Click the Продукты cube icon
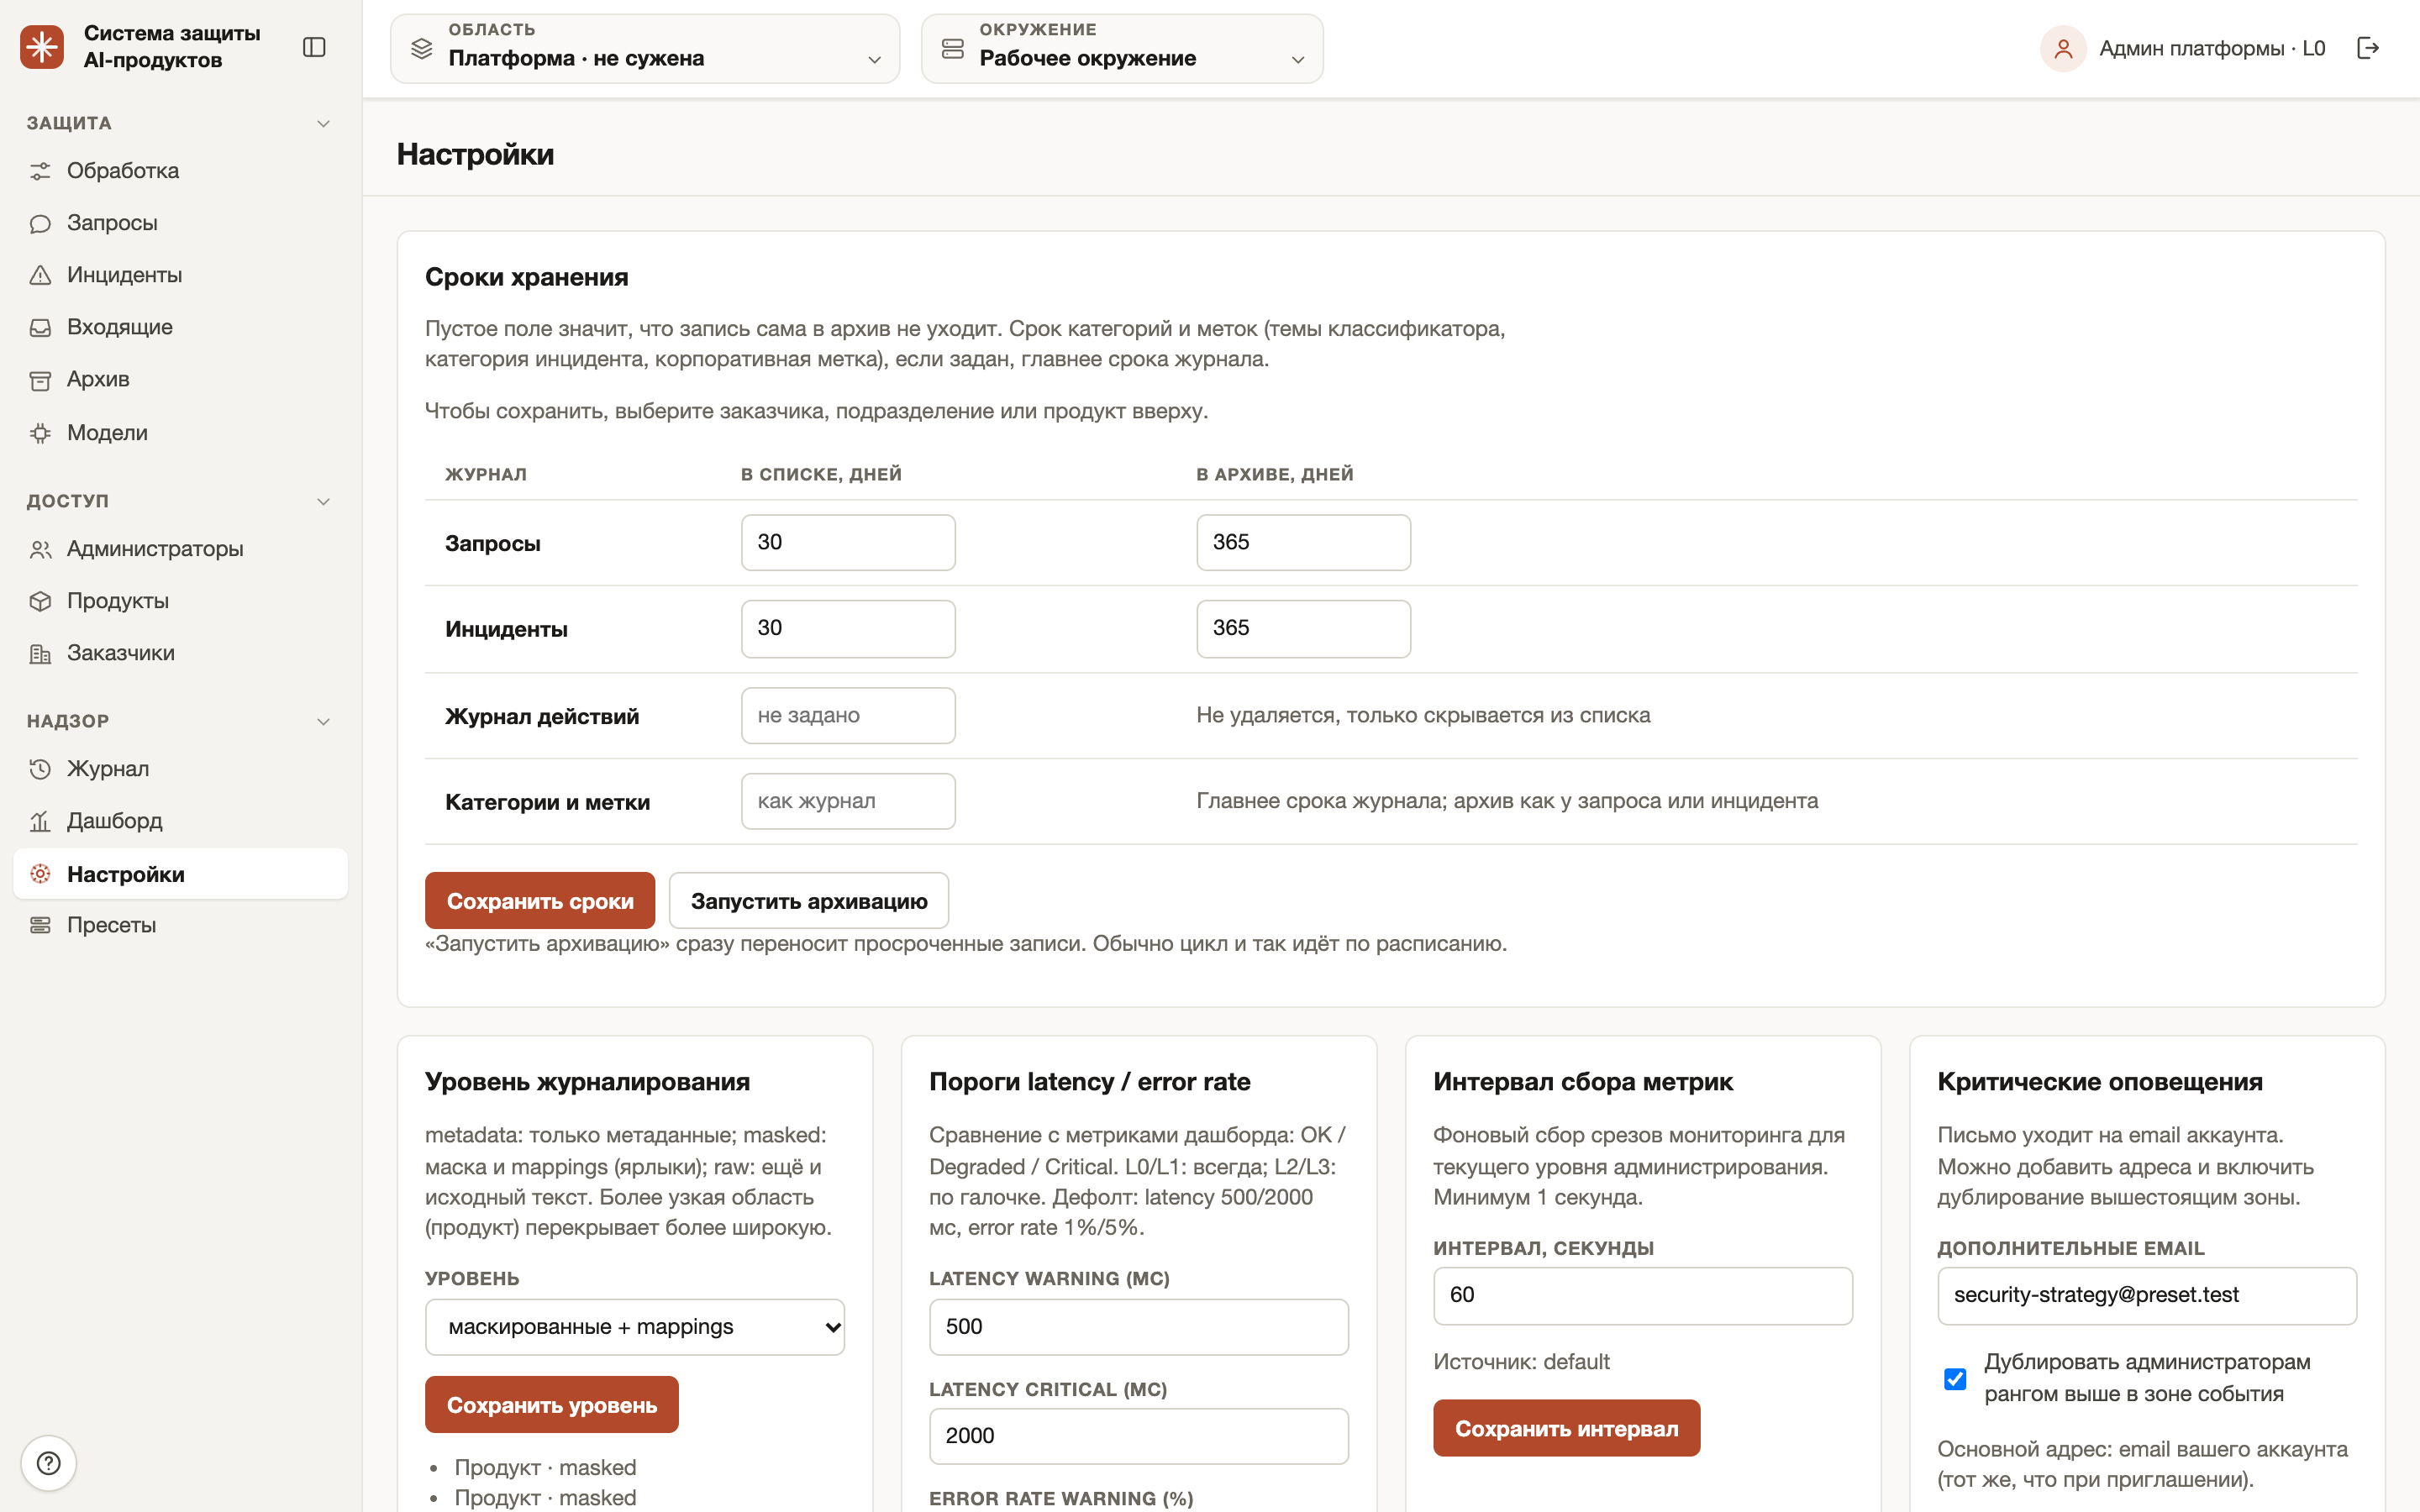The height and width of the screenshot is (1512, 2420). point(40,601)
